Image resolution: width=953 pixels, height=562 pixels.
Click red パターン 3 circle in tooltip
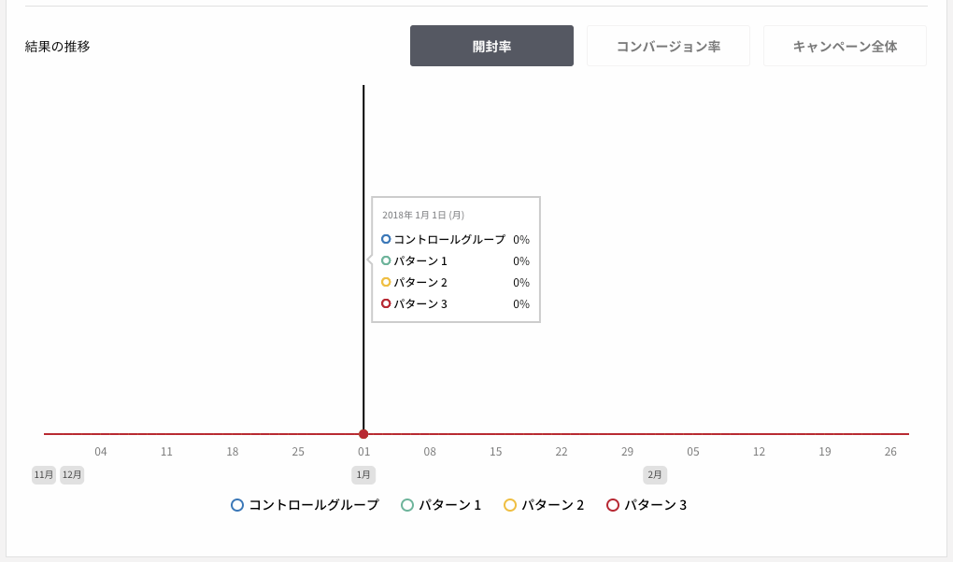tap(385, 303)
